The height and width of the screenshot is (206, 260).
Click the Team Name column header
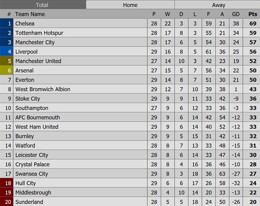click(x=30, y=14)
